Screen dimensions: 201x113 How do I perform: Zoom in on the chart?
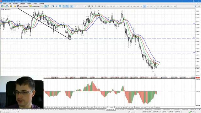click(53, 6)
